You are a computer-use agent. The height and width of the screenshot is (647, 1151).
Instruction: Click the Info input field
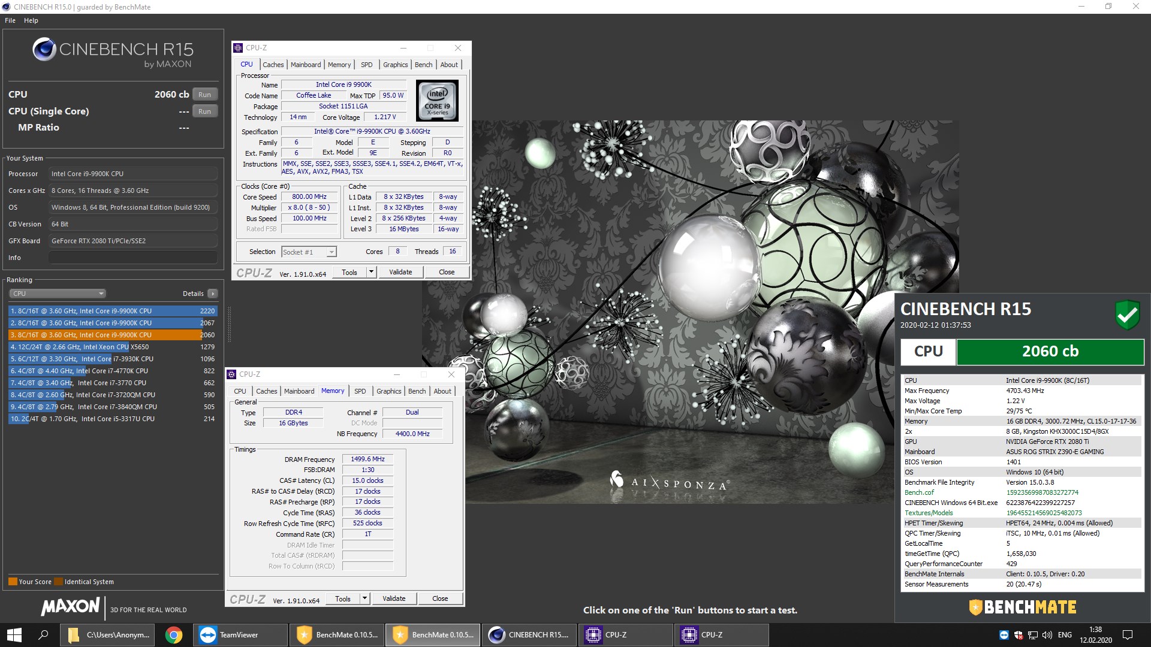[x=133, y=258]
